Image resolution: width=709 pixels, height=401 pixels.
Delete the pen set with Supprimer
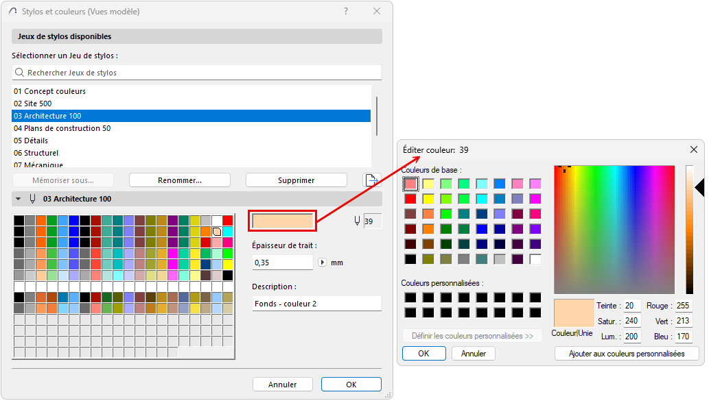296,179
